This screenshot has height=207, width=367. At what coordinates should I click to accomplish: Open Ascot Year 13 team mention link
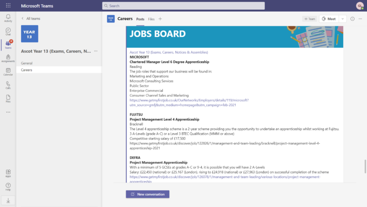click(x=169, y=52)
